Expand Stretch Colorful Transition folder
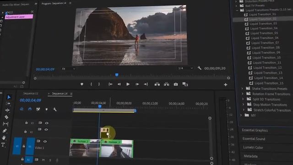 244,110
